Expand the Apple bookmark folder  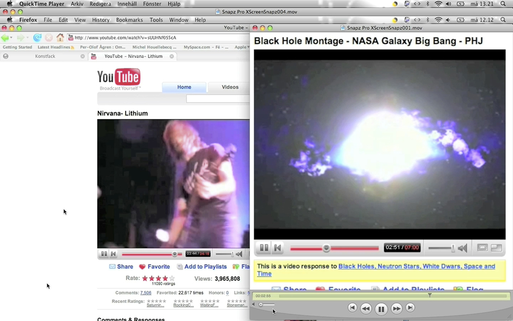(x=242, y=47)
